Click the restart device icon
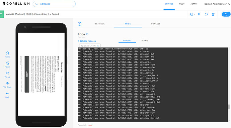This screenshot has width=231, height=128. (206, 14)
